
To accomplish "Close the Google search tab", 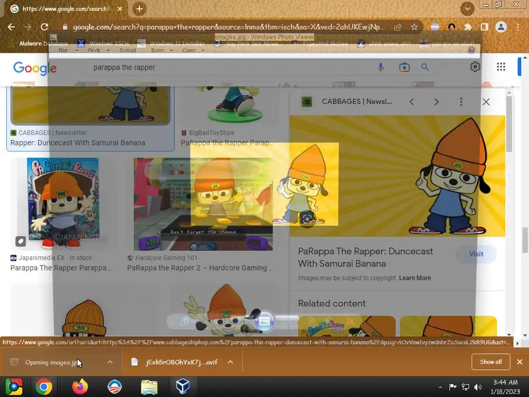I will tap(120, 9).
